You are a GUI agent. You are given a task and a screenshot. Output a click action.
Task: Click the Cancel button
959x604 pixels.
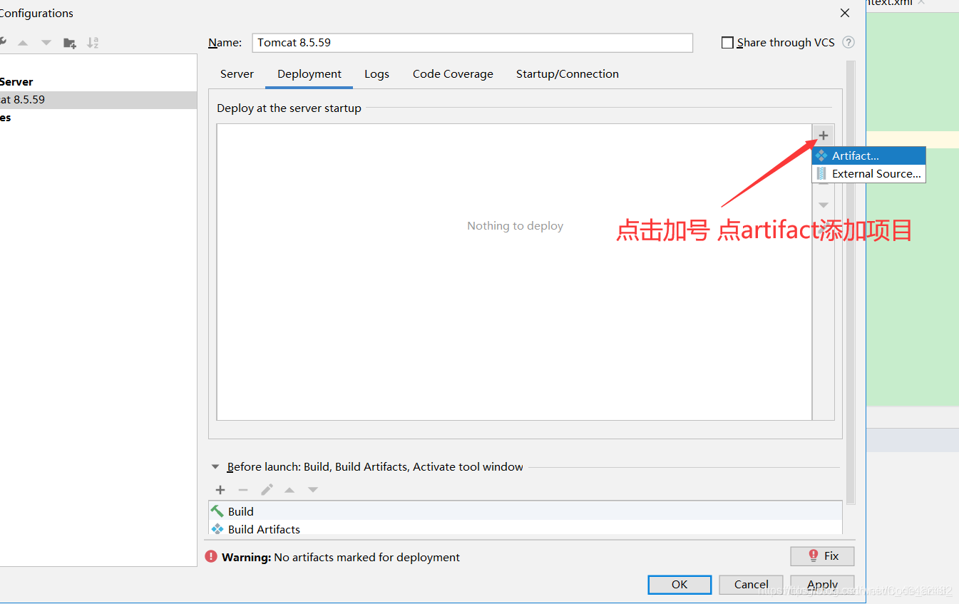pos(752,585)
